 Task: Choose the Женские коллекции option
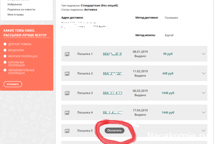(x=5, y=56)
